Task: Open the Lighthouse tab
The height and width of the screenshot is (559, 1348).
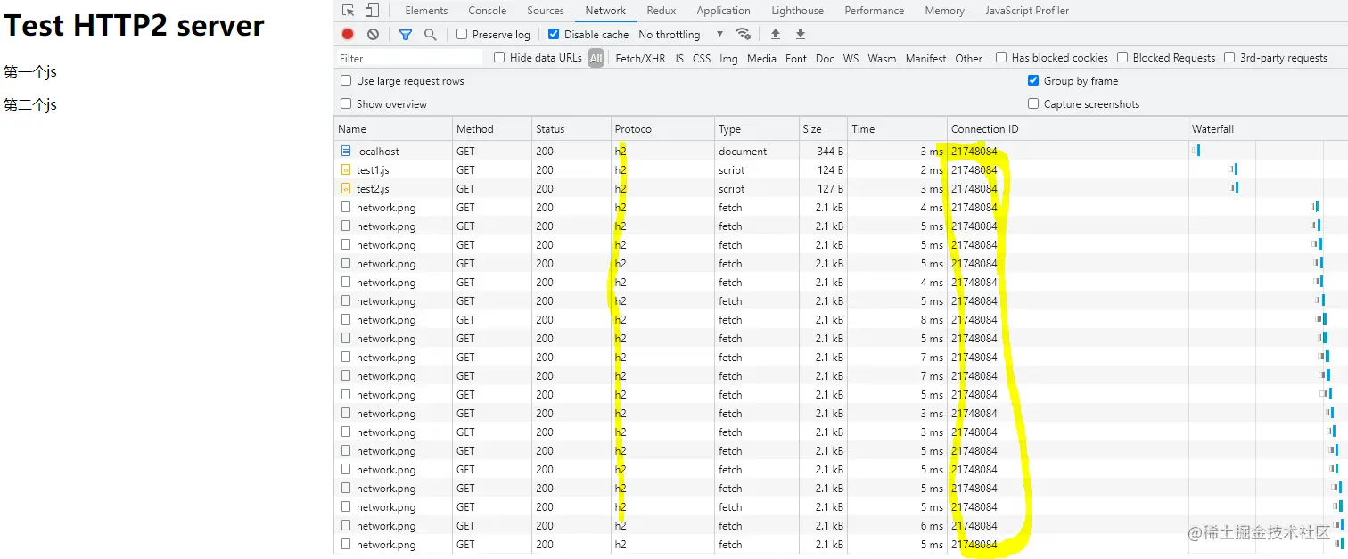Action: click(x=797, y=11)
